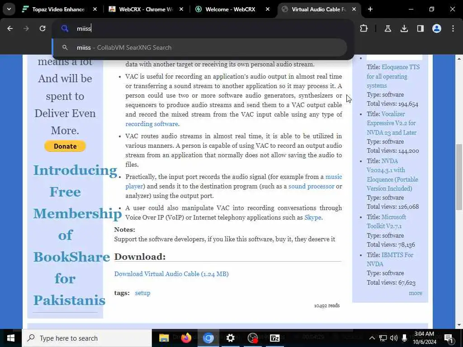
Task: Click the Type here to search box
Action: [87, 338]
